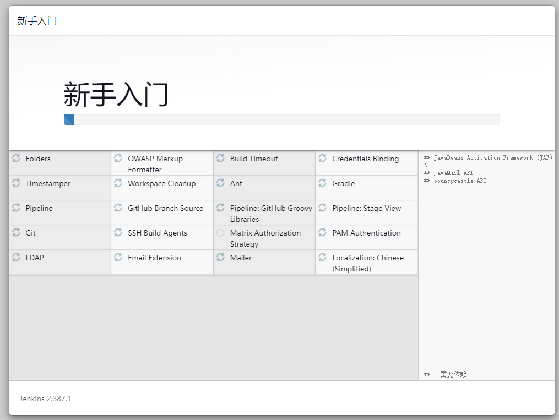Click the GitHub Branch Source plugin entry
The width and height of the screenshot is (559, 420).
(165, 208)
